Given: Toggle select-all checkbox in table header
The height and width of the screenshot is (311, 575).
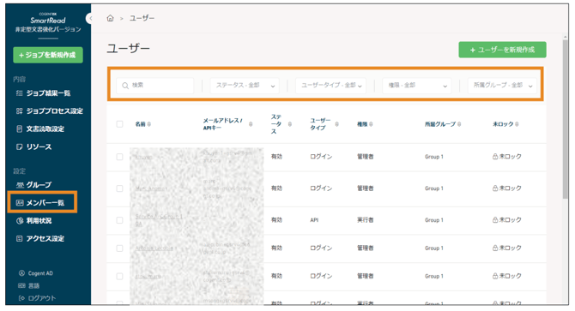Looking at the screenshot, I should 119,124.
